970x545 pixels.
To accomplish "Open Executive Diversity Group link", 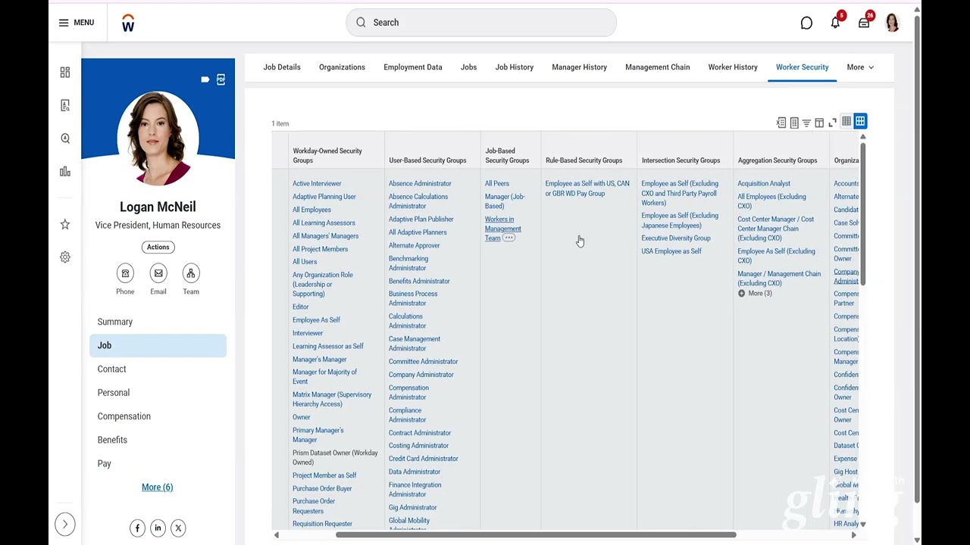I will pos(676,238).
